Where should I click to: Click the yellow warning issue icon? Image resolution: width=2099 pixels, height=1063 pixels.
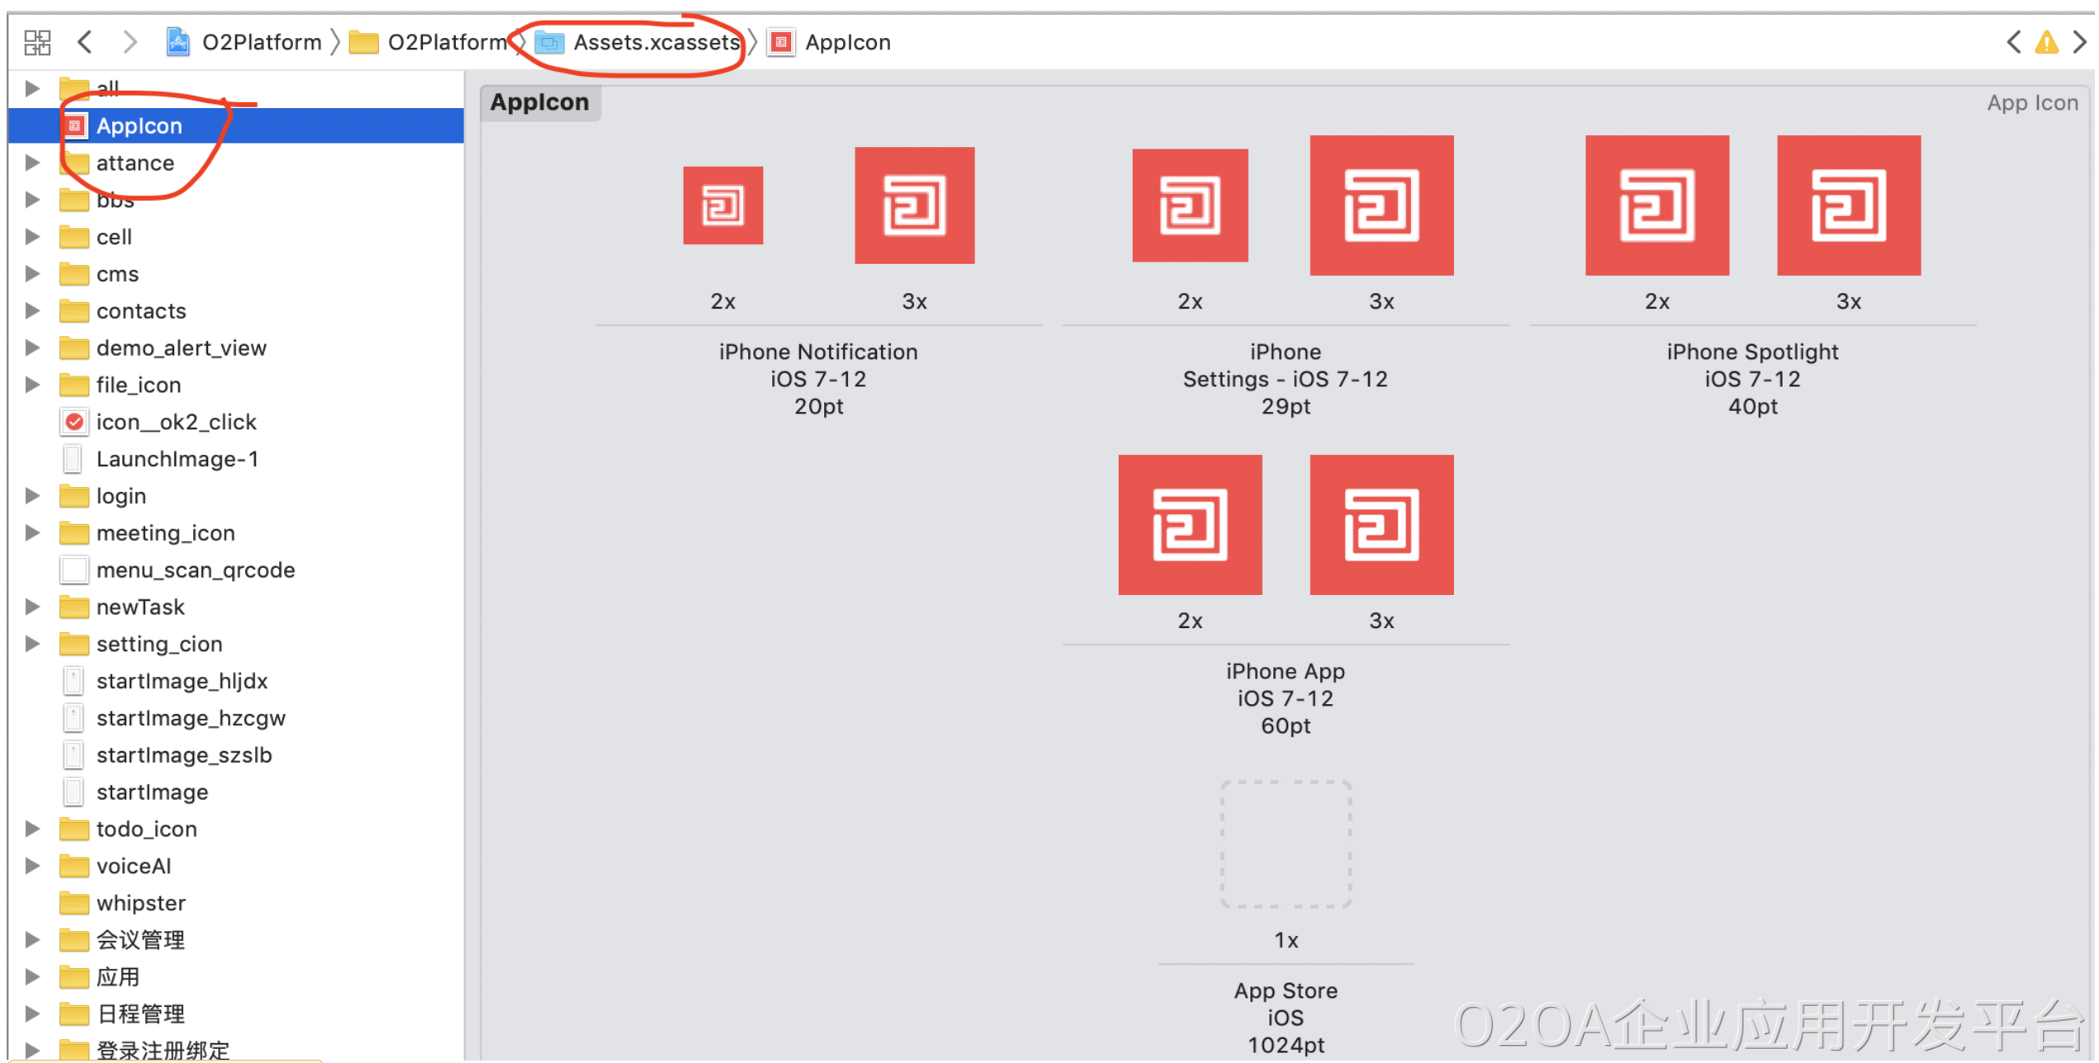pos(2047,42)
